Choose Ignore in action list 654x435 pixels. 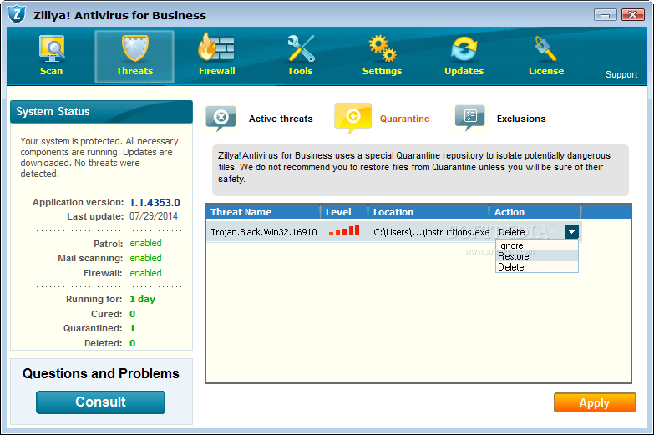pyautogui.click(x=537, y=245)
